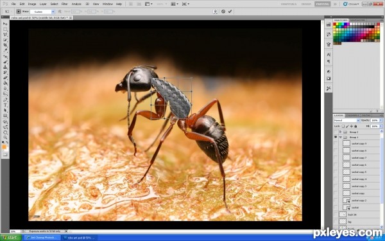Viewport: 385px width, 241px height.
Task: Open the Fill slider arrow
Action: coord(381,126)
